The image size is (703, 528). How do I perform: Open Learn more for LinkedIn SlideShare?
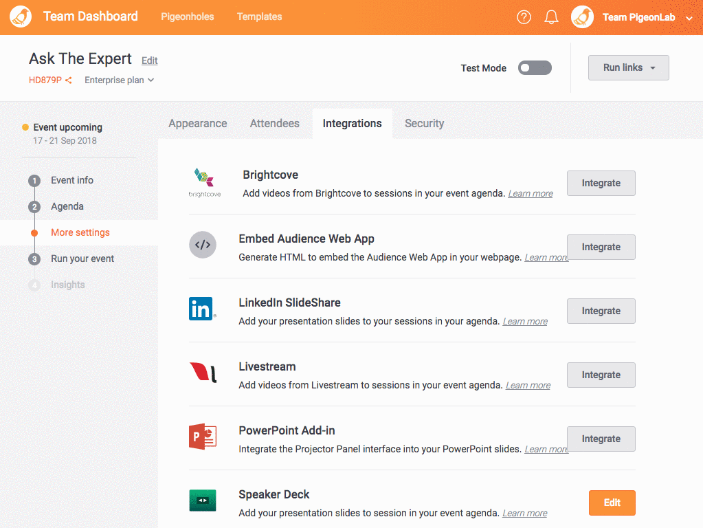coord(525,321)
